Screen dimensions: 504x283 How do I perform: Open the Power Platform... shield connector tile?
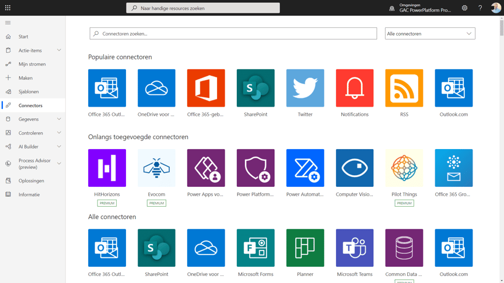[x=256, y=168]
